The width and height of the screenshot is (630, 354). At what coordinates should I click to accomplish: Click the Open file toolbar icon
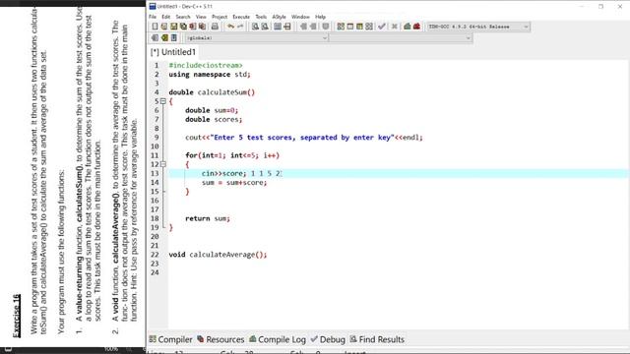click(x=164, y=27)
